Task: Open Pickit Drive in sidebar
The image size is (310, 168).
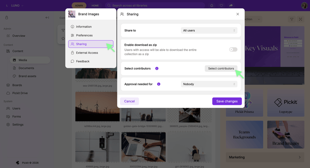Action: [20, 93]
